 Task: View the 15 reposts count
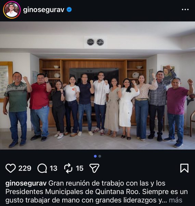[80, 168]
